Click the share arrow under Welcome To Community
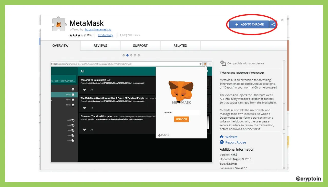The height and width of the screenshot is (187, 328). [92, 90]
